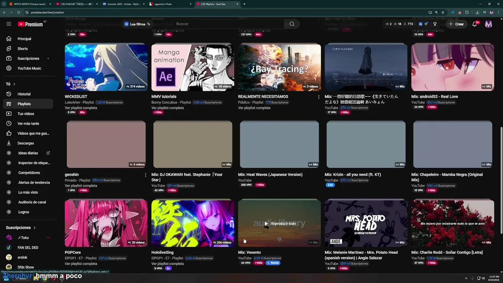The width and height of the screenshot is (503, 283).
Task: Click the YouTube Premium logo
Action: pos(30,24)
